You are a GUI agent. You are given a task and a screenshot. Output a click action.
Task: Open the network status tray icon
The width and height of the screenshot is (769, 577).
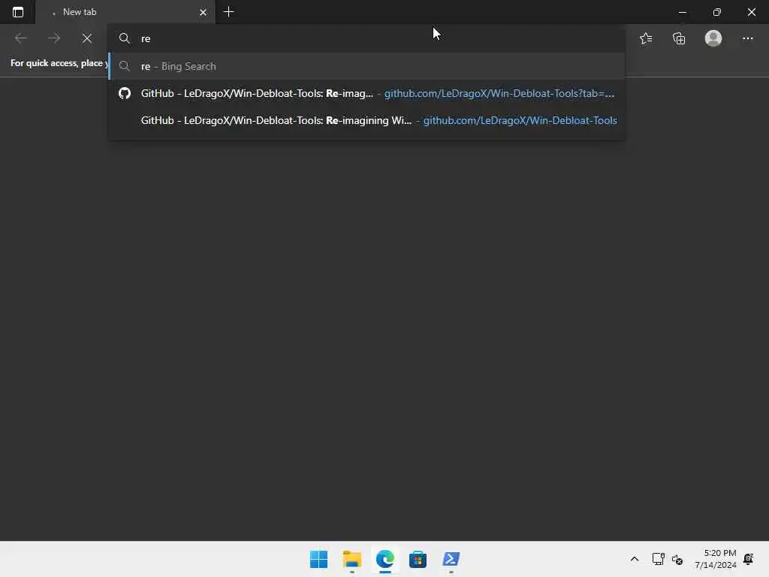(658, 559)
